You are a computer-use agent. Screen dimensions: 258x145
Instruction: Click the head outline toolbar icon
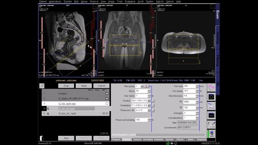pos(211,97)
